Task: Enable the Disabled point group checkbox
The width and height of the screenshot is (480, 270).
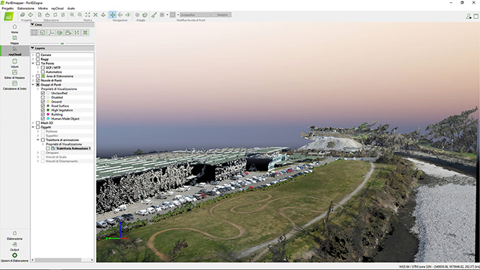Action: (x=43, y=97)
